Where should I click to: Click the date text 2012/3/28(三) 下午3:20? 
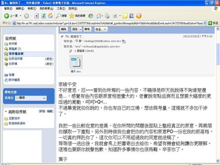click(x=198, y=36)
